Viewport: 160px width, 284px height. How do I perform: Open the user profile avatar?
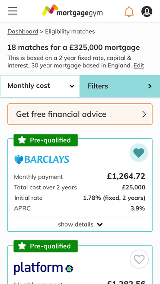coord(147,11)
